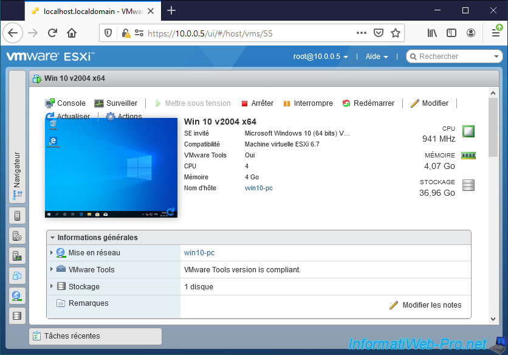This screenshot has width=508, height=355.
Task: Expand the VMware Tools row
Action: [x=52, y=269]
